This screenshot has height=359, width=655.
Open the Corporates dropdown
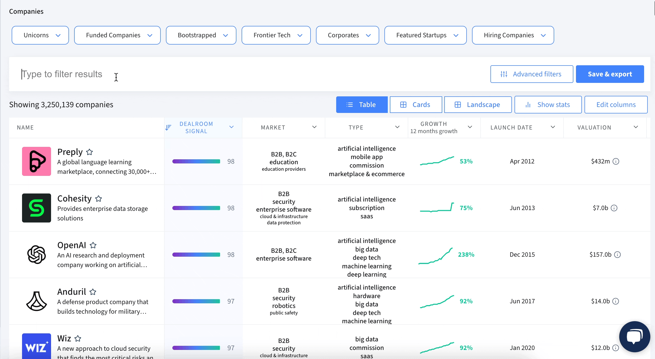[348, 35]
